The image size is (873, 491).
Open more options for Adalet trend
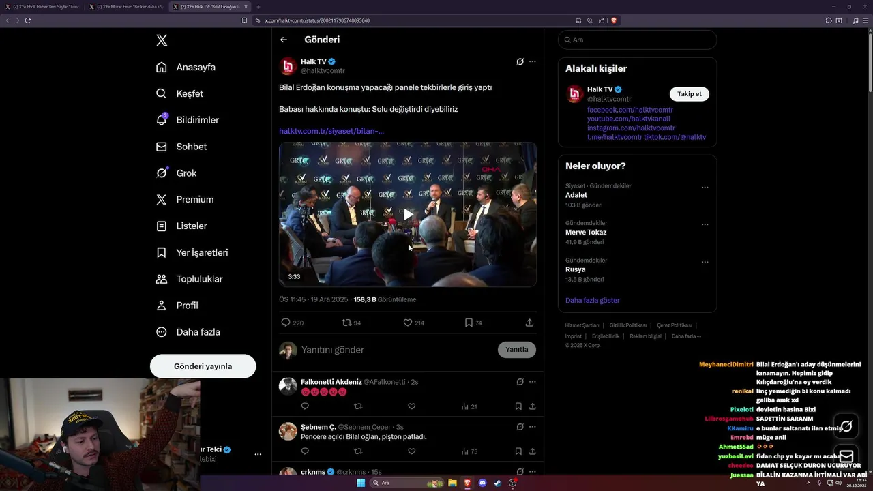pyautogui.click(x=705, y=188)
